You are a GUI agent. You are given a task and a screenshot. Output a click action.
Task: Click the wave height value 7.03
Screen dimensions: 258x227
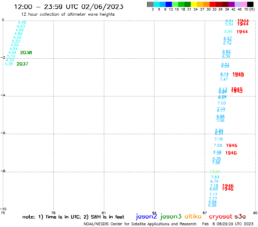coord(222,103)
